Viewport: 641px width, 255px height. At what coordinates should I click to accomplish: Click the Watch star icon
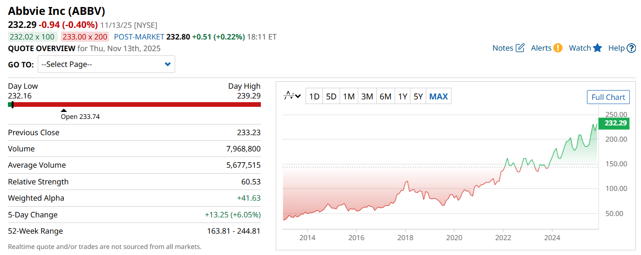click(598, 48)
